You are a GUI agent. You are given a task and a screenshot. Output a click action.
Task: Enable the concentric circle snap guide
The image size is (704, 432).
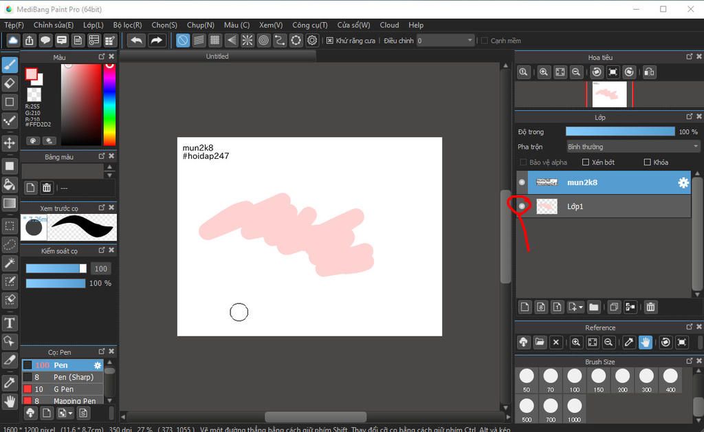pyautogui.click(x=263, y=41)
